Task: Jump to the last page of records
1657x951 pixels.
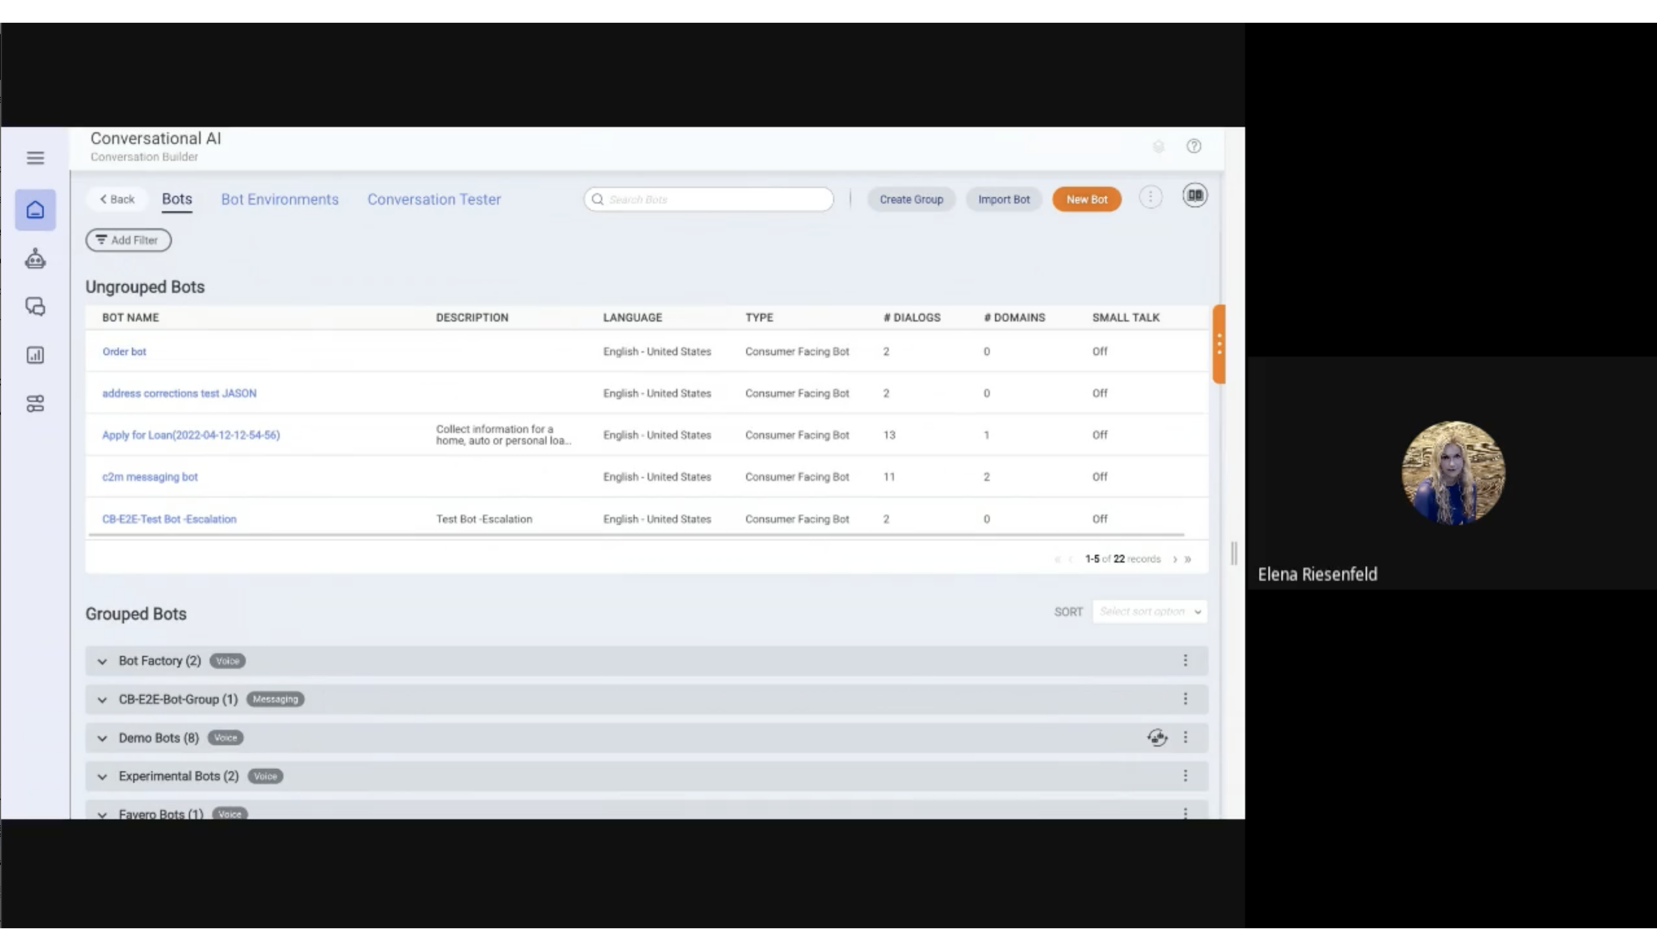Action: [x=1188, y=559]
